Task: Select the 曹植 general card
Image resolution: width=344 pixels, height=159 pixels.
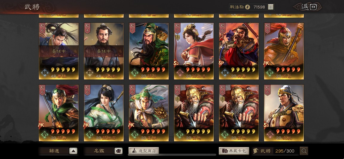Action: 59,51
